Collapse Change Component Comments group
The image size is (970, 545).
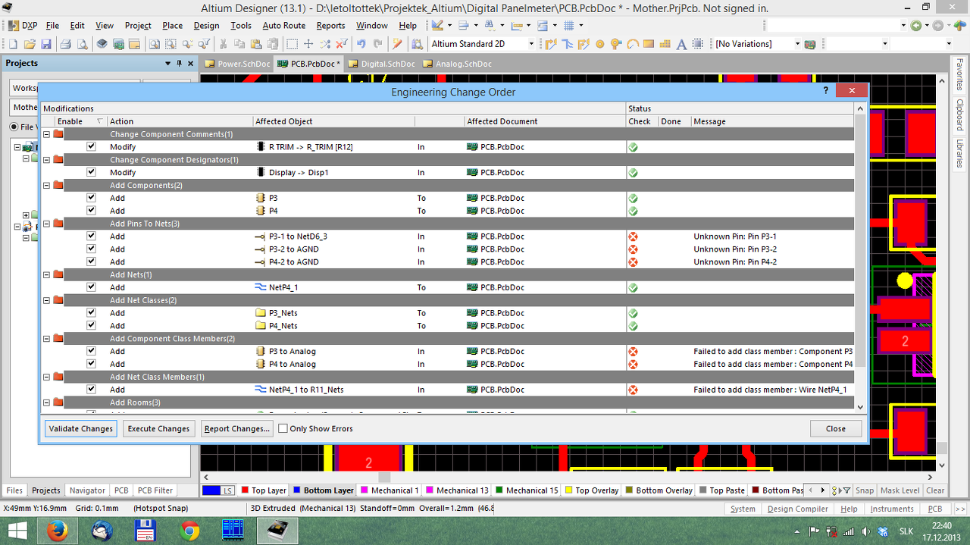pyautogui.click(x=46, y=134)
